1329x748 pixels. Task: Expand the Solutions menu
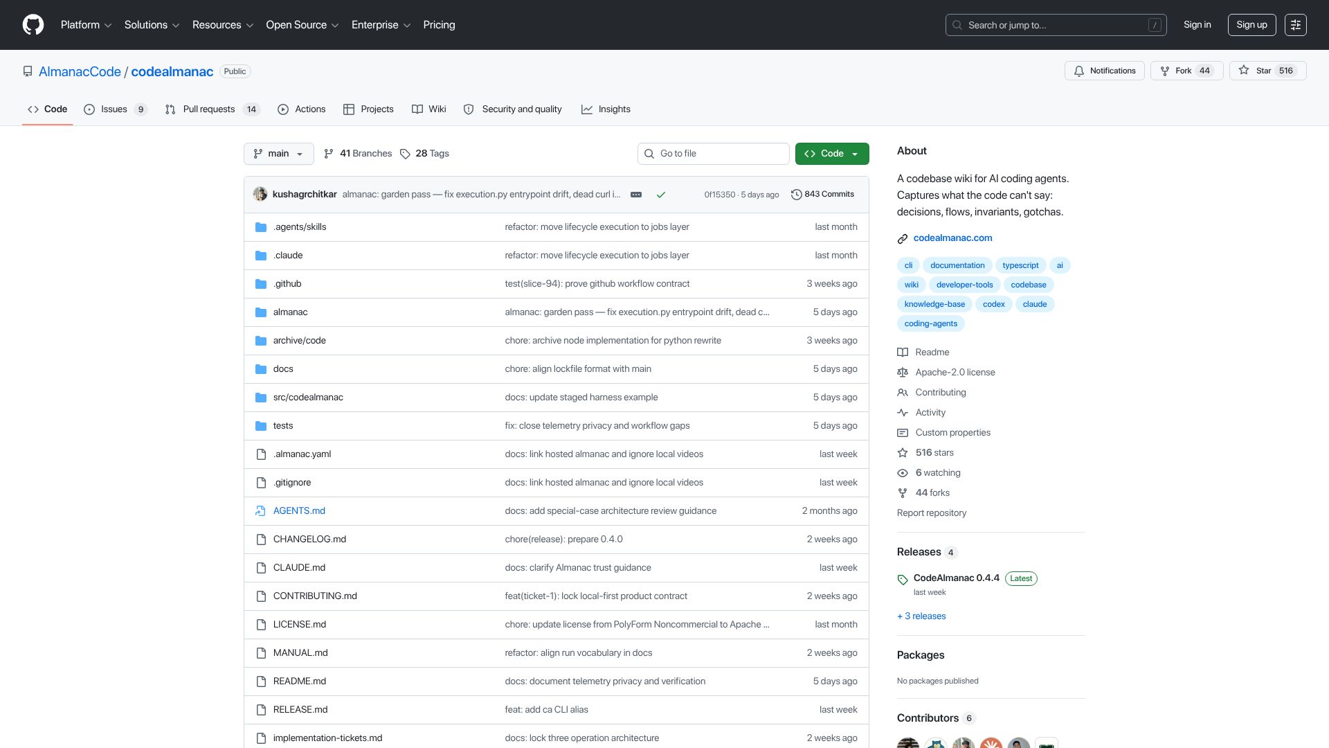click(x=152, y=25)
